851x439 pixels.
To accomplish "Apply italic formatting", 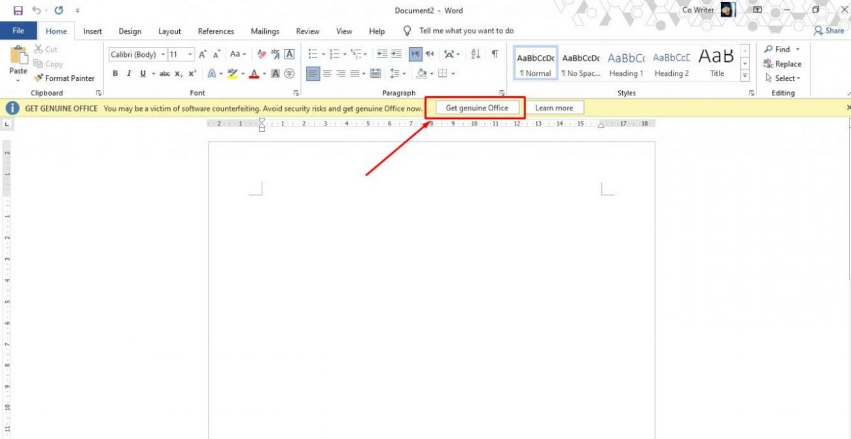I will 129,73.
